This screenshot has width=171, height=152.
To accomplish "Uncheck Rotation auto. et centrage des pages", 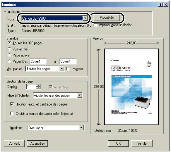I will 12,104.
